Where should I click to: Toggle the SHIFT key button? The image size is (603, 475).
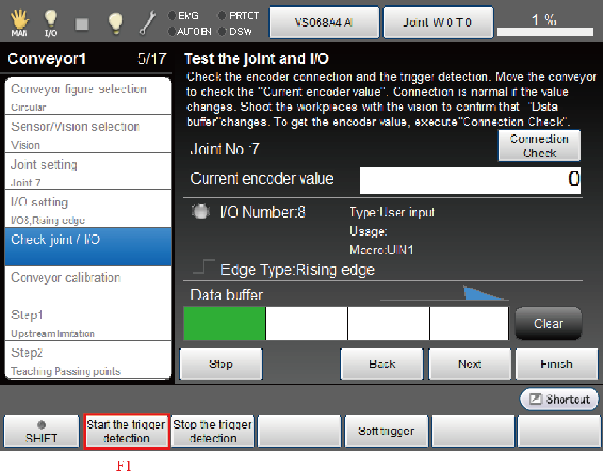pos(42,432)
